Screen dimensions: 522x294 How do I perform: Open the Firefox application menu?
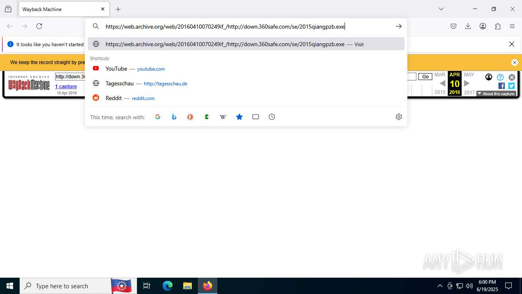(512, 26)
